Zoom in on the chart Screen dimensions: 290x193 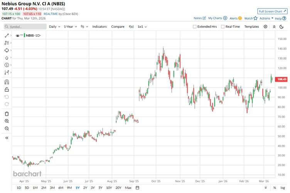point(7,121)
